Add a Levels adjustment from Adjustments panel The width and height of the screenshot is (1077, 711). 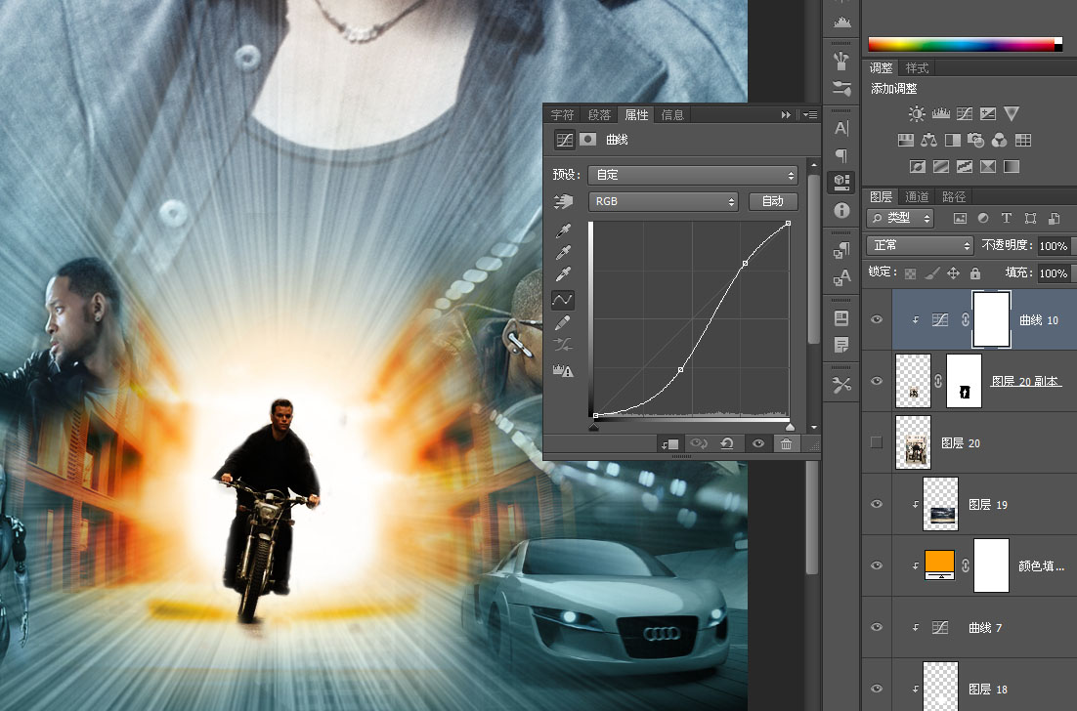coord(940,113)
